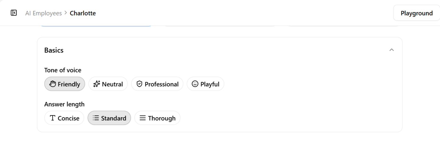Click the letter T icon on Concise
The width and height of the screenshot is (440, 143).
(x=53, y=118)
